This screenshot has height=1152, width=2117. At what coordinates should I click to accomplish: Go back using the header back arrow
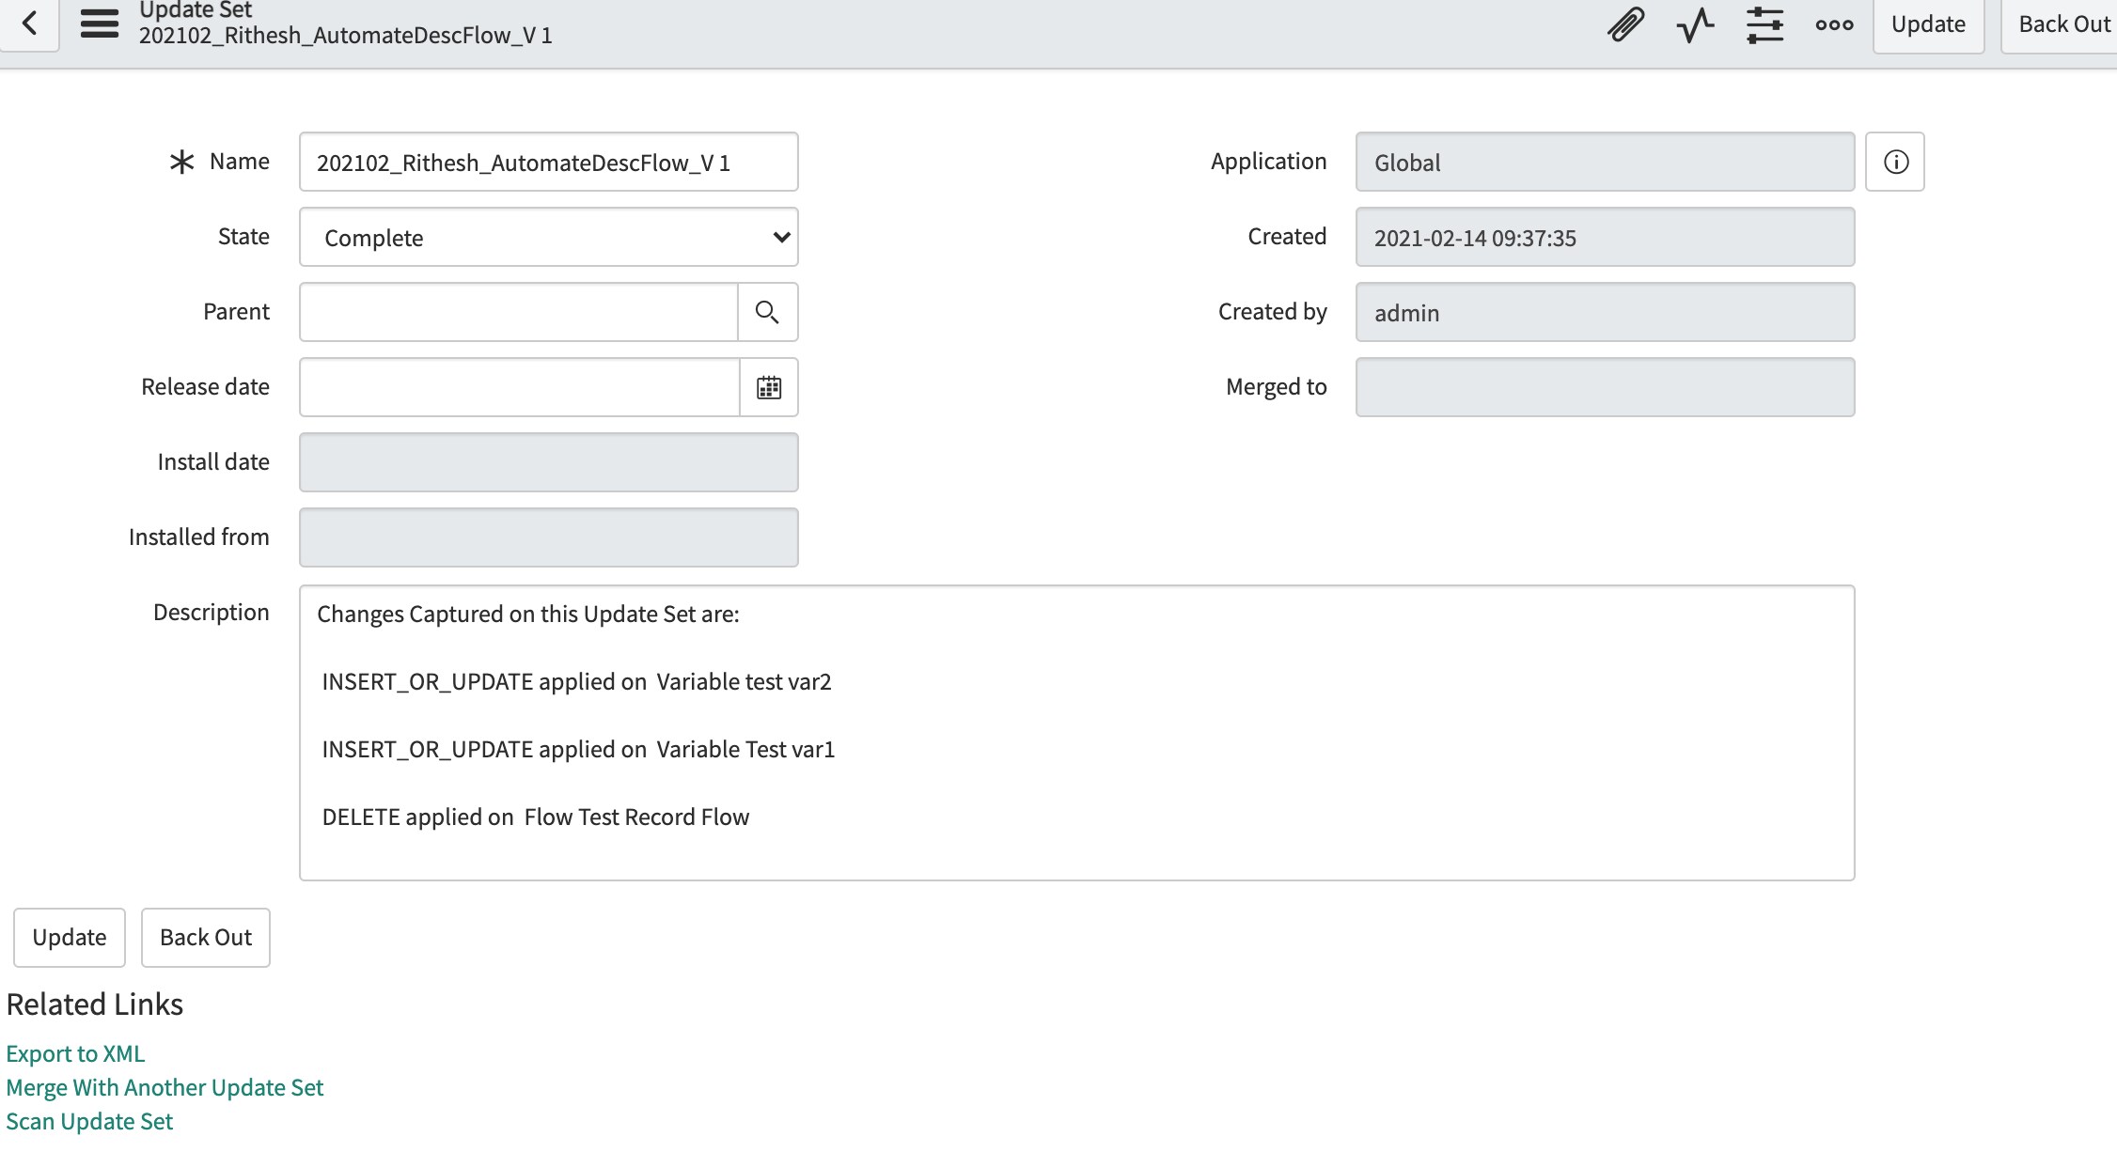point(30,23)
